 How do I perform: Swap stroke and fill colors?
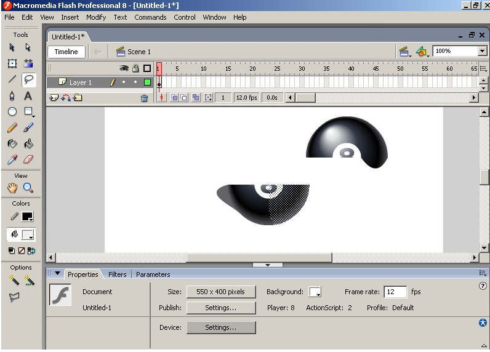pos(31,250)
